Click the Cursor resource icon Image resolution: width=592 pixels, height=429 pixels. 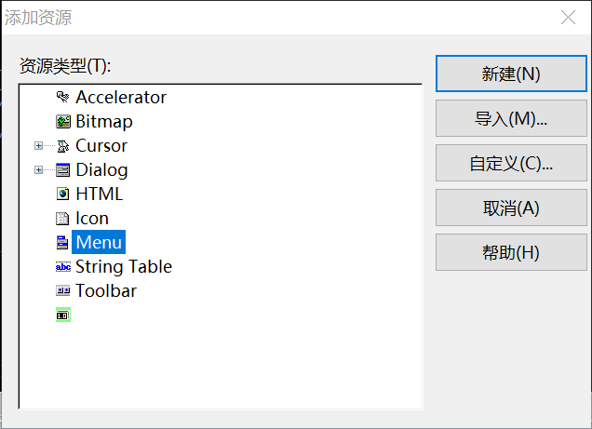coord(63,146)
